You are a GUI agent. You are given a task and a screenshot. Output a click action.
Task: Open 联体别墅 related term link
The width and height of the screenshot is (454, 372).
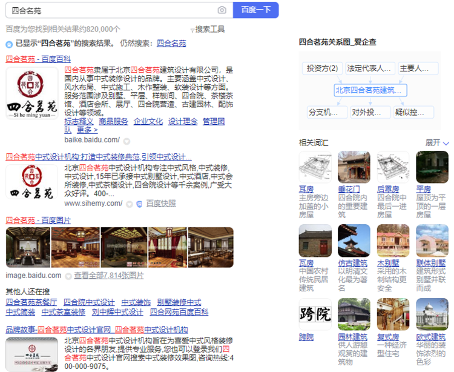(x=430, y=263)
